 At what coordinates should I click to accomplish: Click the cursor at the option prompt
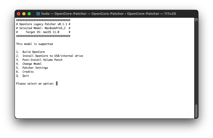click(57, 84)
